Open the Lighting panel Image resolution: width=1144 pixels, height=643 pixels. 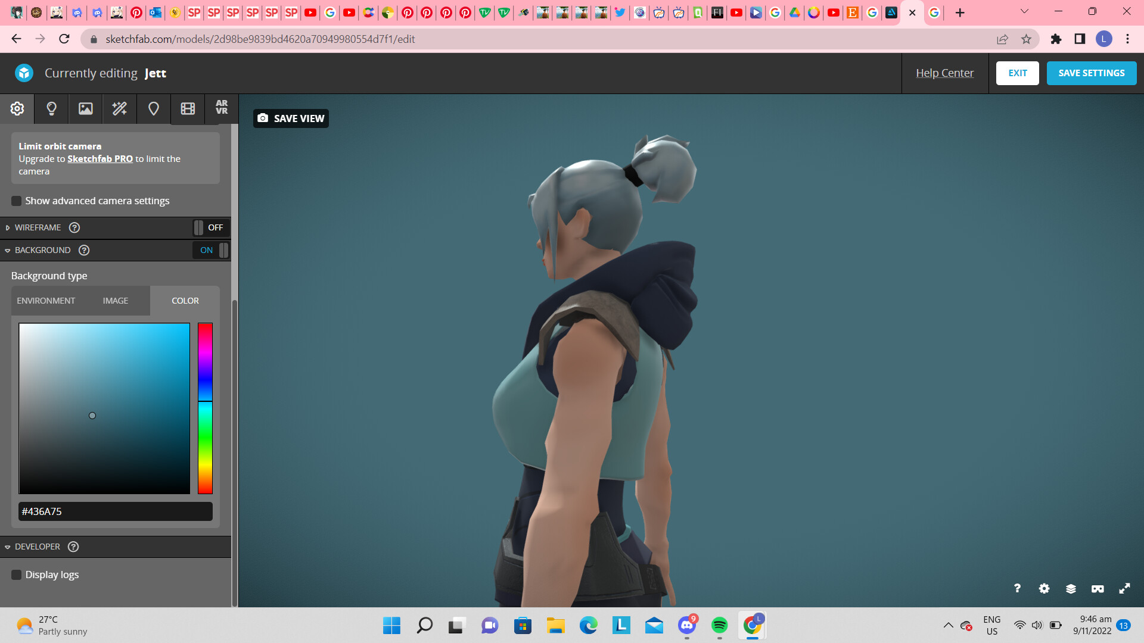pyautogui.click(x=51, y=109)
